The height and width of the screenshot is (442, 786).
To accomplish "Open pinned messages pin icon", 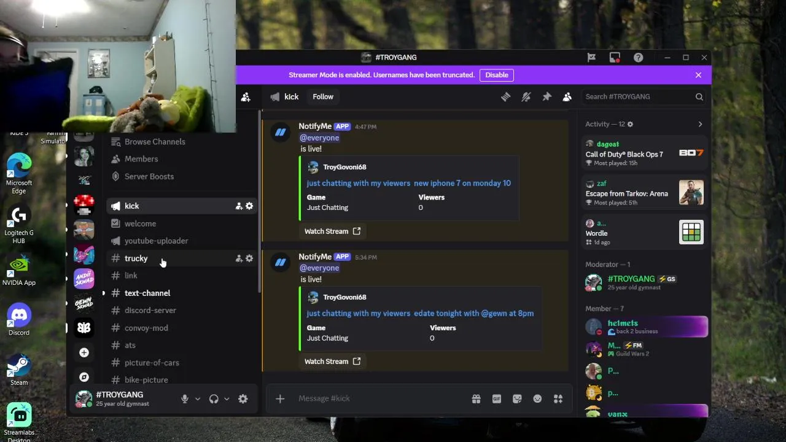I will (x=547, y=97).
